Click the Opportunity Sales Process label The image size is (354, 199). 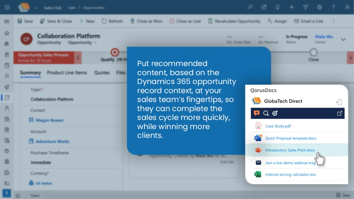(x=43, y=55)
